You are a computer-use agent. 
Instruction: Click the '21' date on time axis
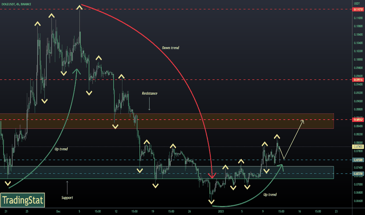point(6,211)
